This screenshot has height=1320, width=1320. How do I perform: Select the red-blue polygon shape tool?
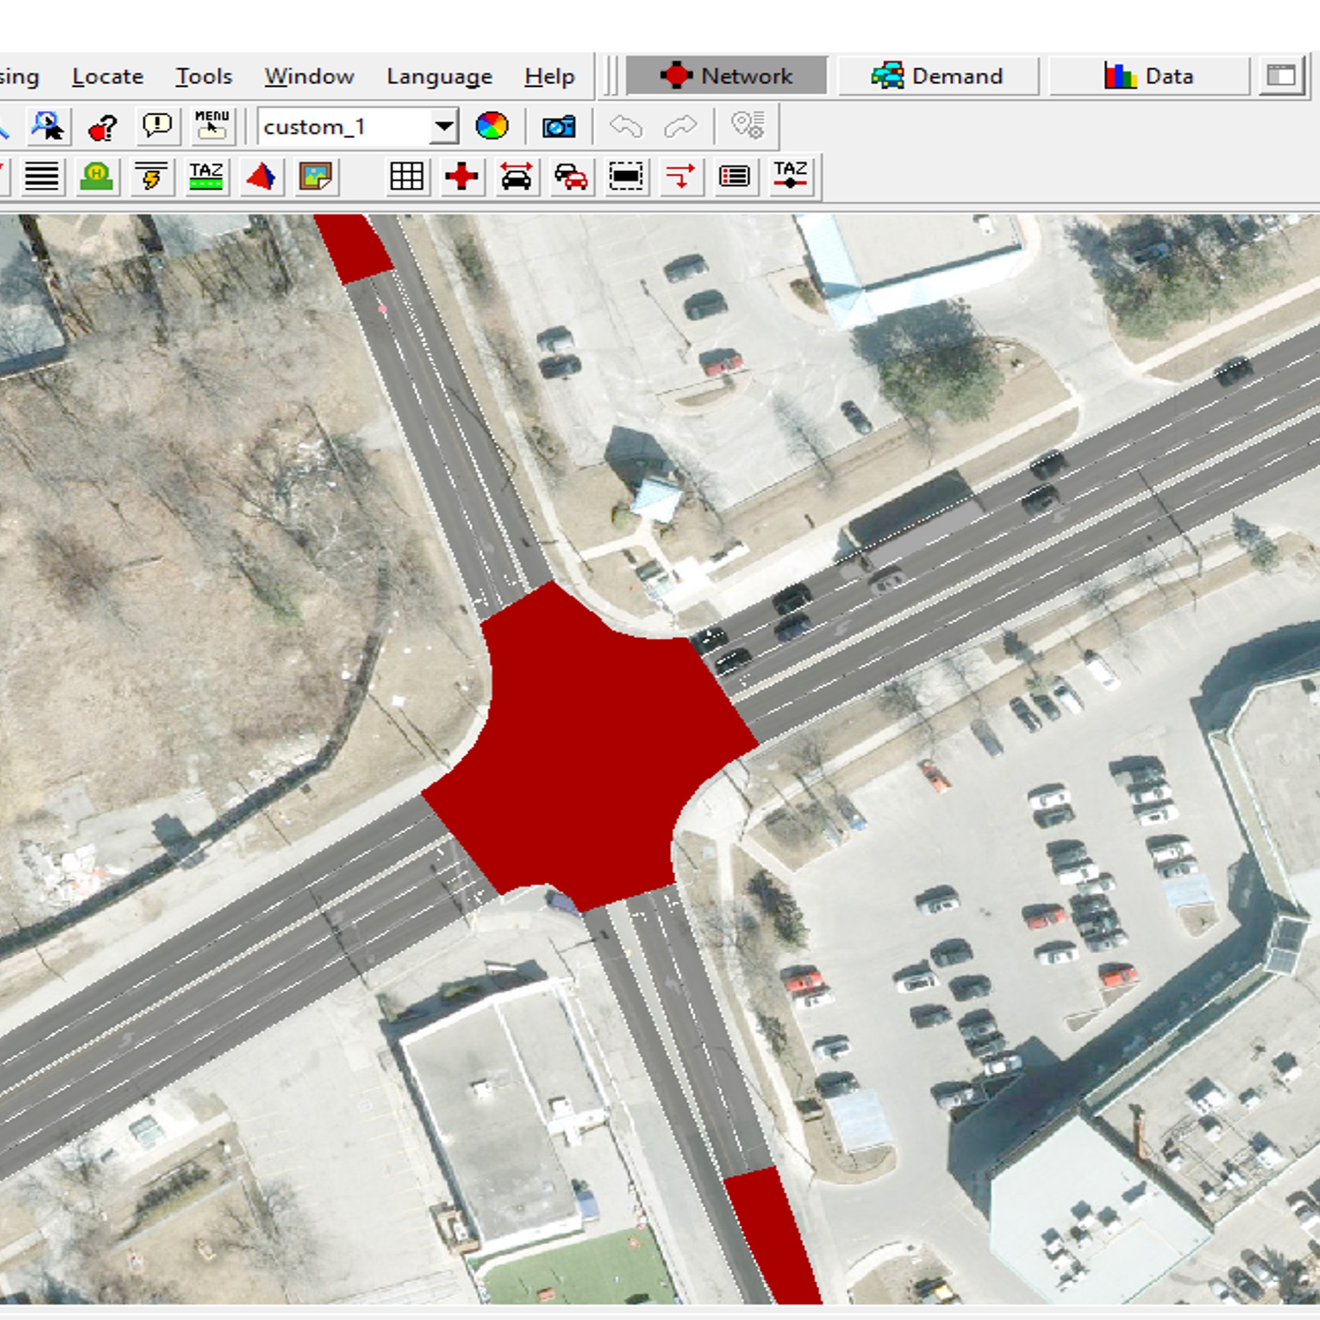pos(260,177)
